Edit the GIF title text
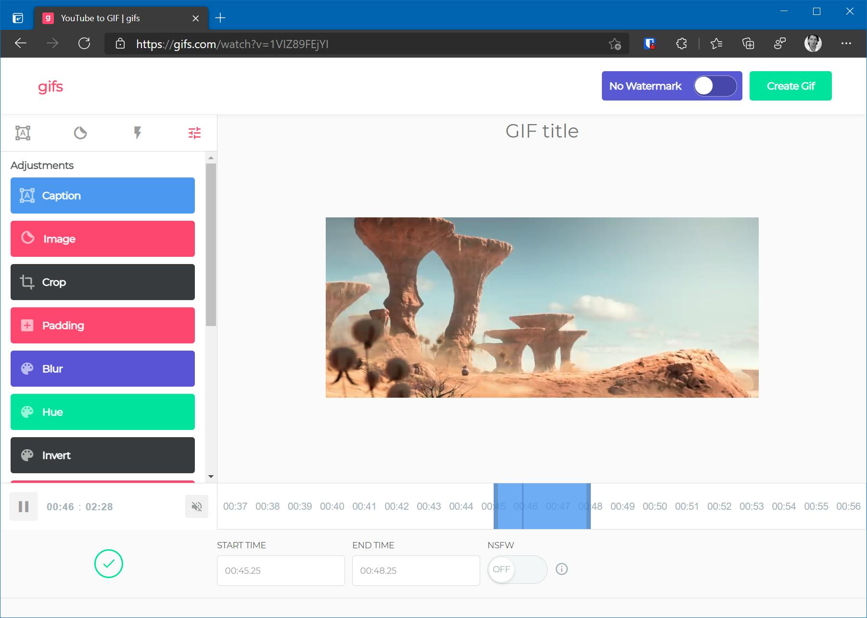This screenshot has width=867, height=618. point(542,131)
